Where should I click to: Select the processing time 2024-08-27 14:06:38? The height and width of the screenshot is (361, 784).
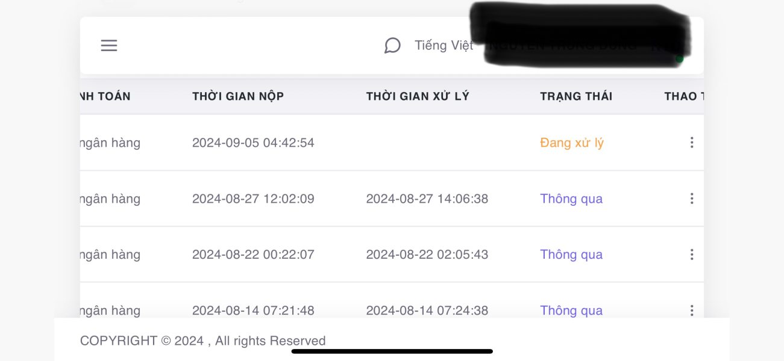(x=427, y=199)
